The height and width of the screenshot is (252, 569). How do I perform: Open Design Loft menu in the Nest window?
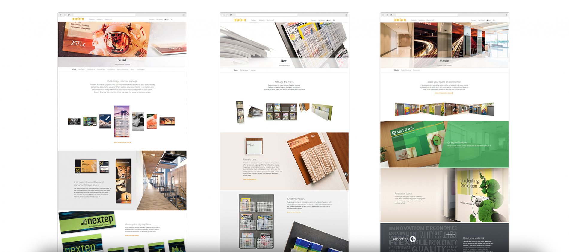point(270,20)
